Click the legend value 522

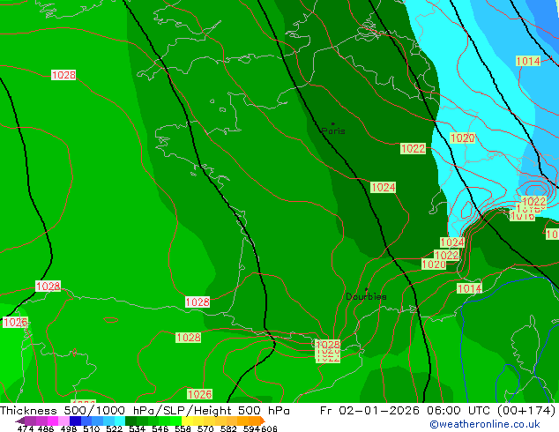114,428
